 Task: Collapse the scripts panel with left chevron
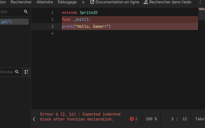coord(34,119)
